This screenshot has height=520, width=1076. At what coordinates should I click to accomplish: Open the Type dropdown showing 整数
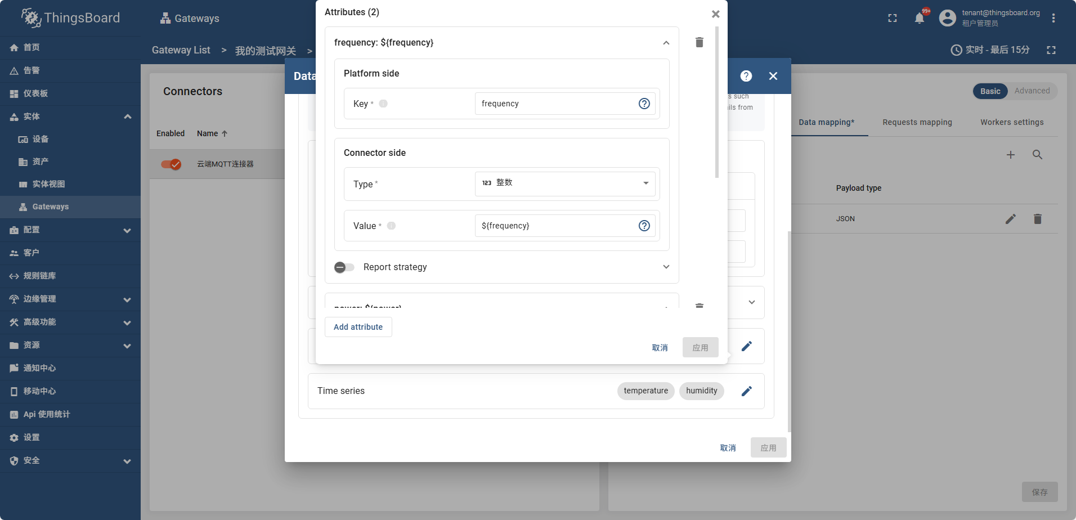coord(564,183)
